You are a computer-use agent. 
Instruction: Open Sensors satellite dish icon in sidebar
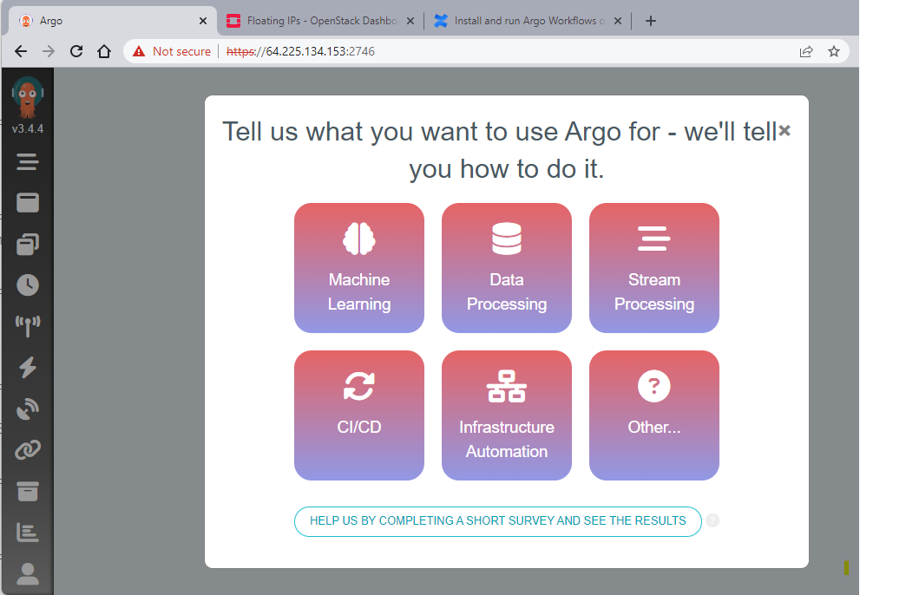pyautogui.click(x=28, y=409)
